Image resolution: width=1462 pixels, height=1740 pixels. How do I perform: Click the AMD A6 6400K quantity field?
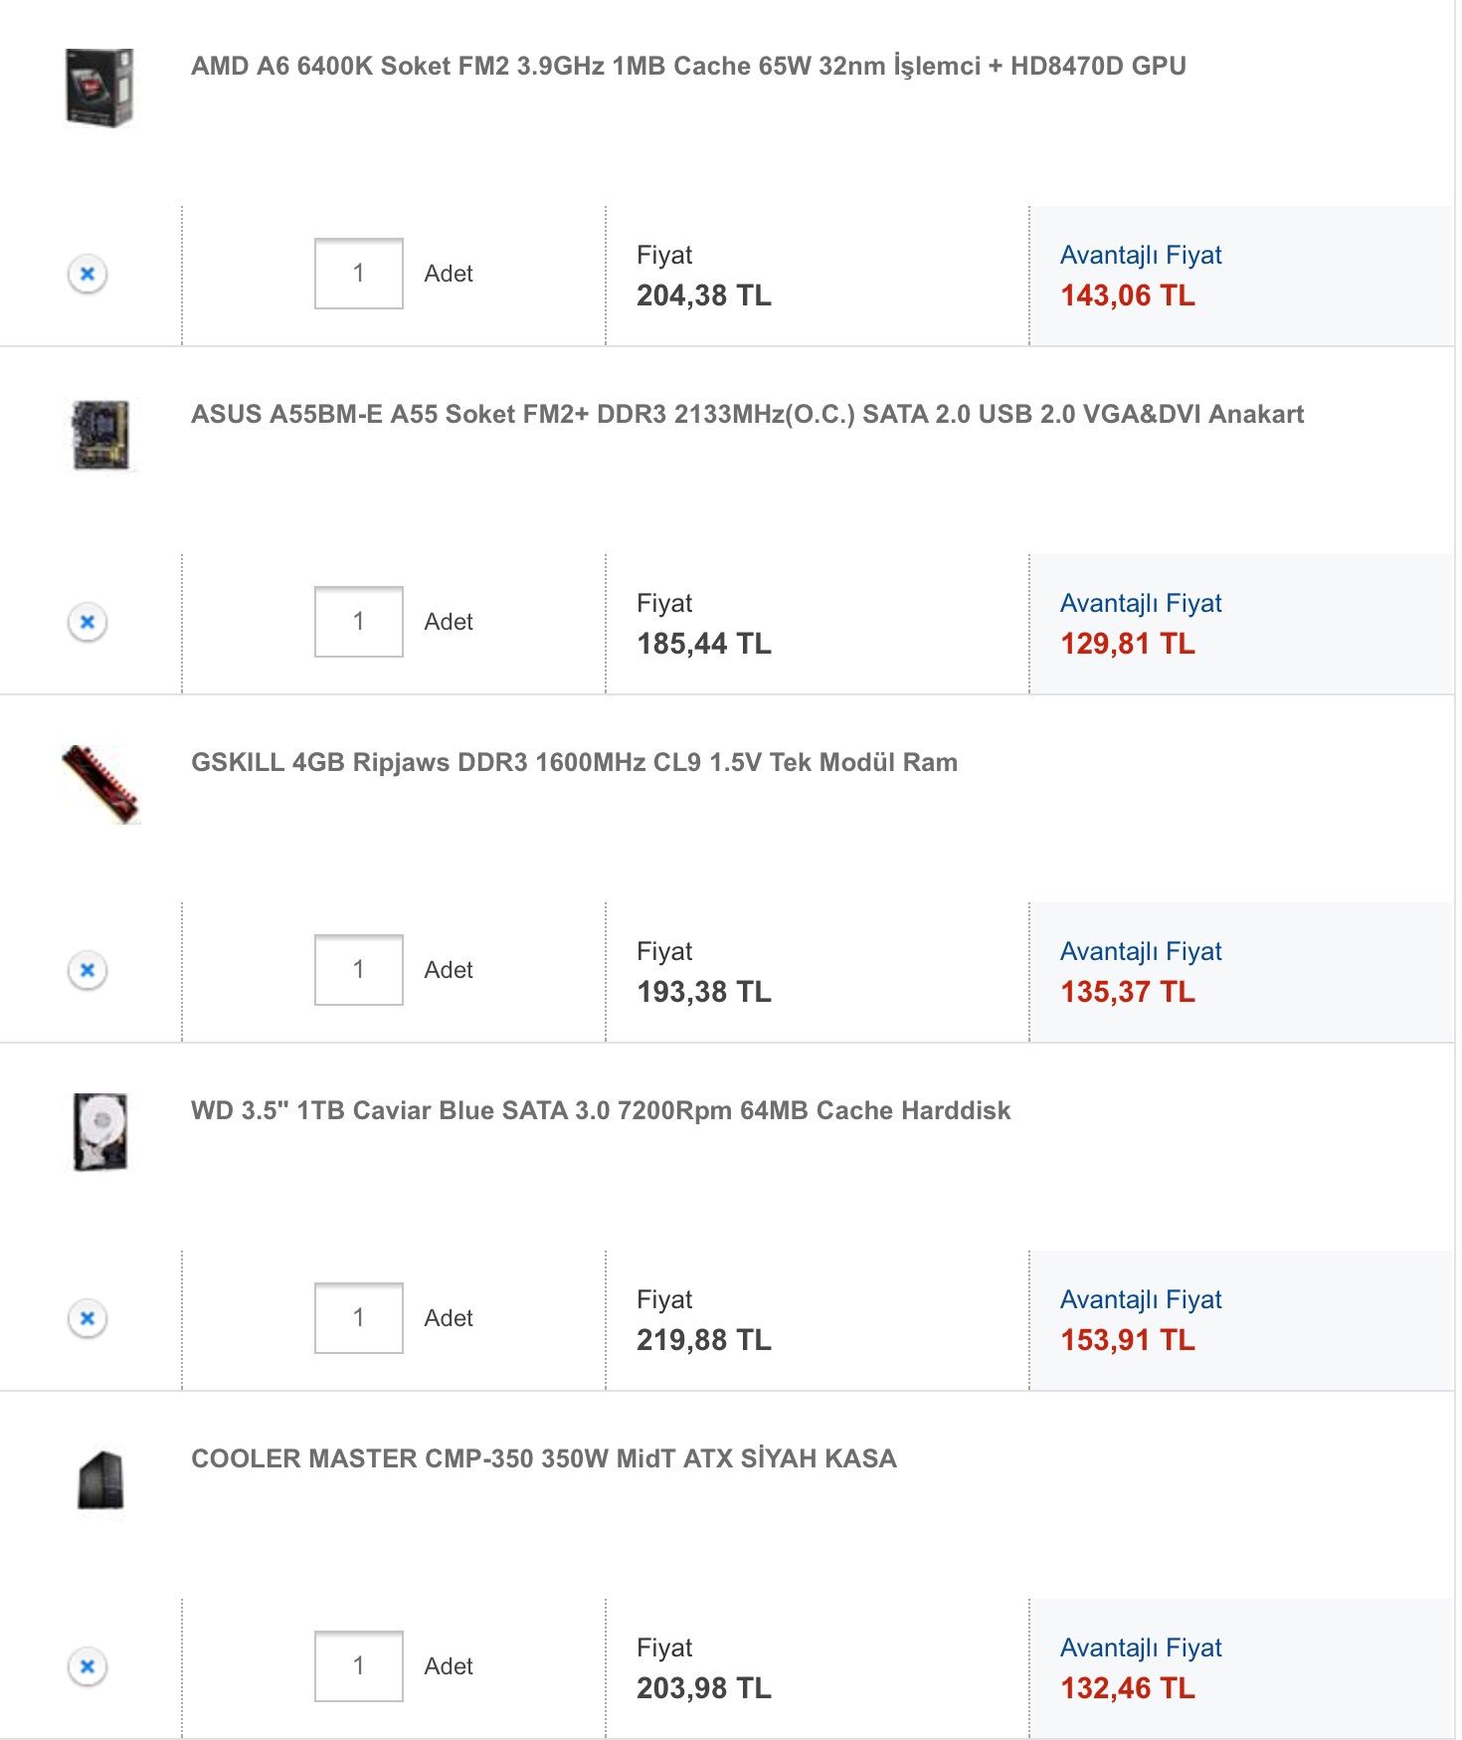(x=358, y=274)
